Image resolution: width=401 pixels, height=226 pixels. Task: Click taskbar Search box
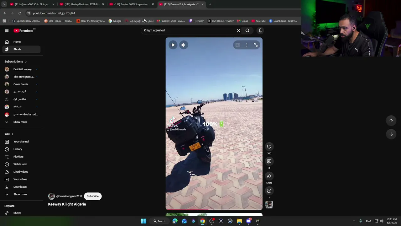[159, 221]
